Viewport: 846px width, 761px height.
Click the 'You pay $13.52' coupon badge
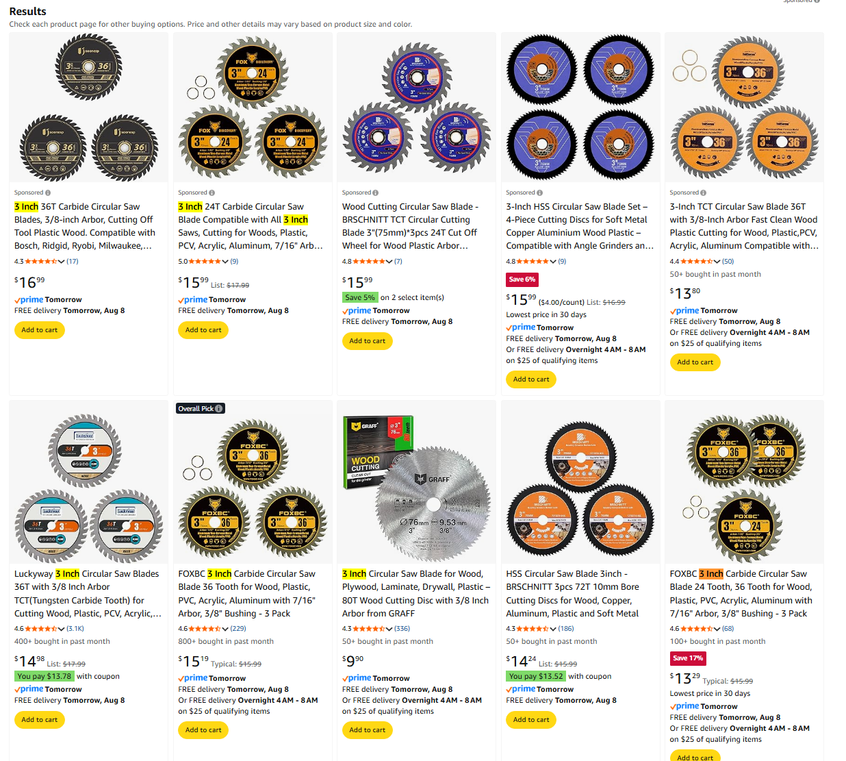[x=536, y=676]
